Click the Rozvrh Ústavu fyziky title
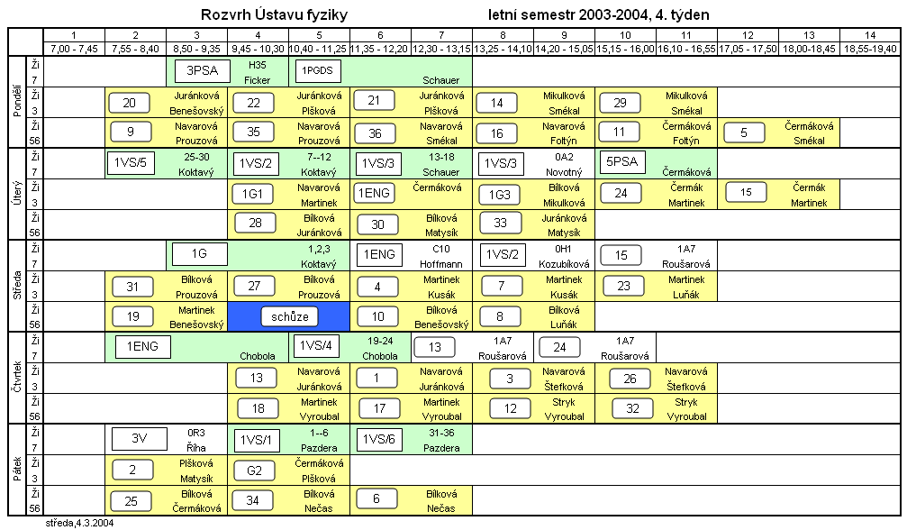916x530 pixels. pyautogui.click(x=272, y=15)
